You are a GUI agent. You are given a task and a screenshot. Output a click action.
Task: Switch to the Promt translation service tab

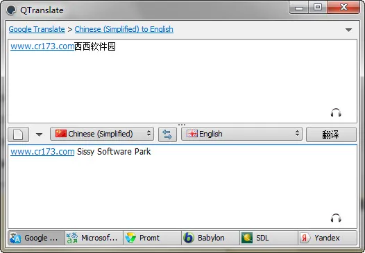point(152,238)
